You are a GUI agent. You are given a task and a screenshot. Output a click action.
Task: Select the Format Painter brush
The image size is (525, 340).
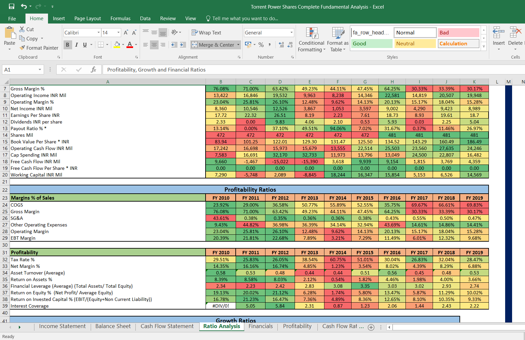22,48
